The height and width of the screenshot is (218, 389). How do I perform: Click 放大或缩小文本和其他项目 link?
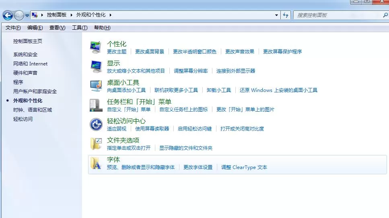pos(136,71)
